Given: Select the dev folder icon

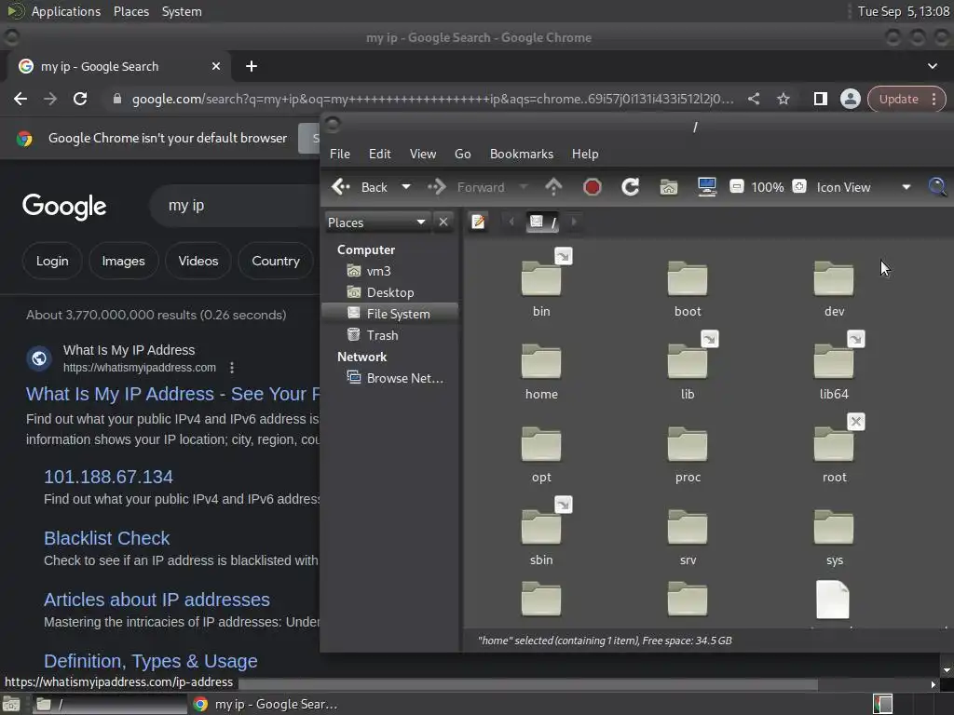Looking at the screenshot, I should click(834, 278).
